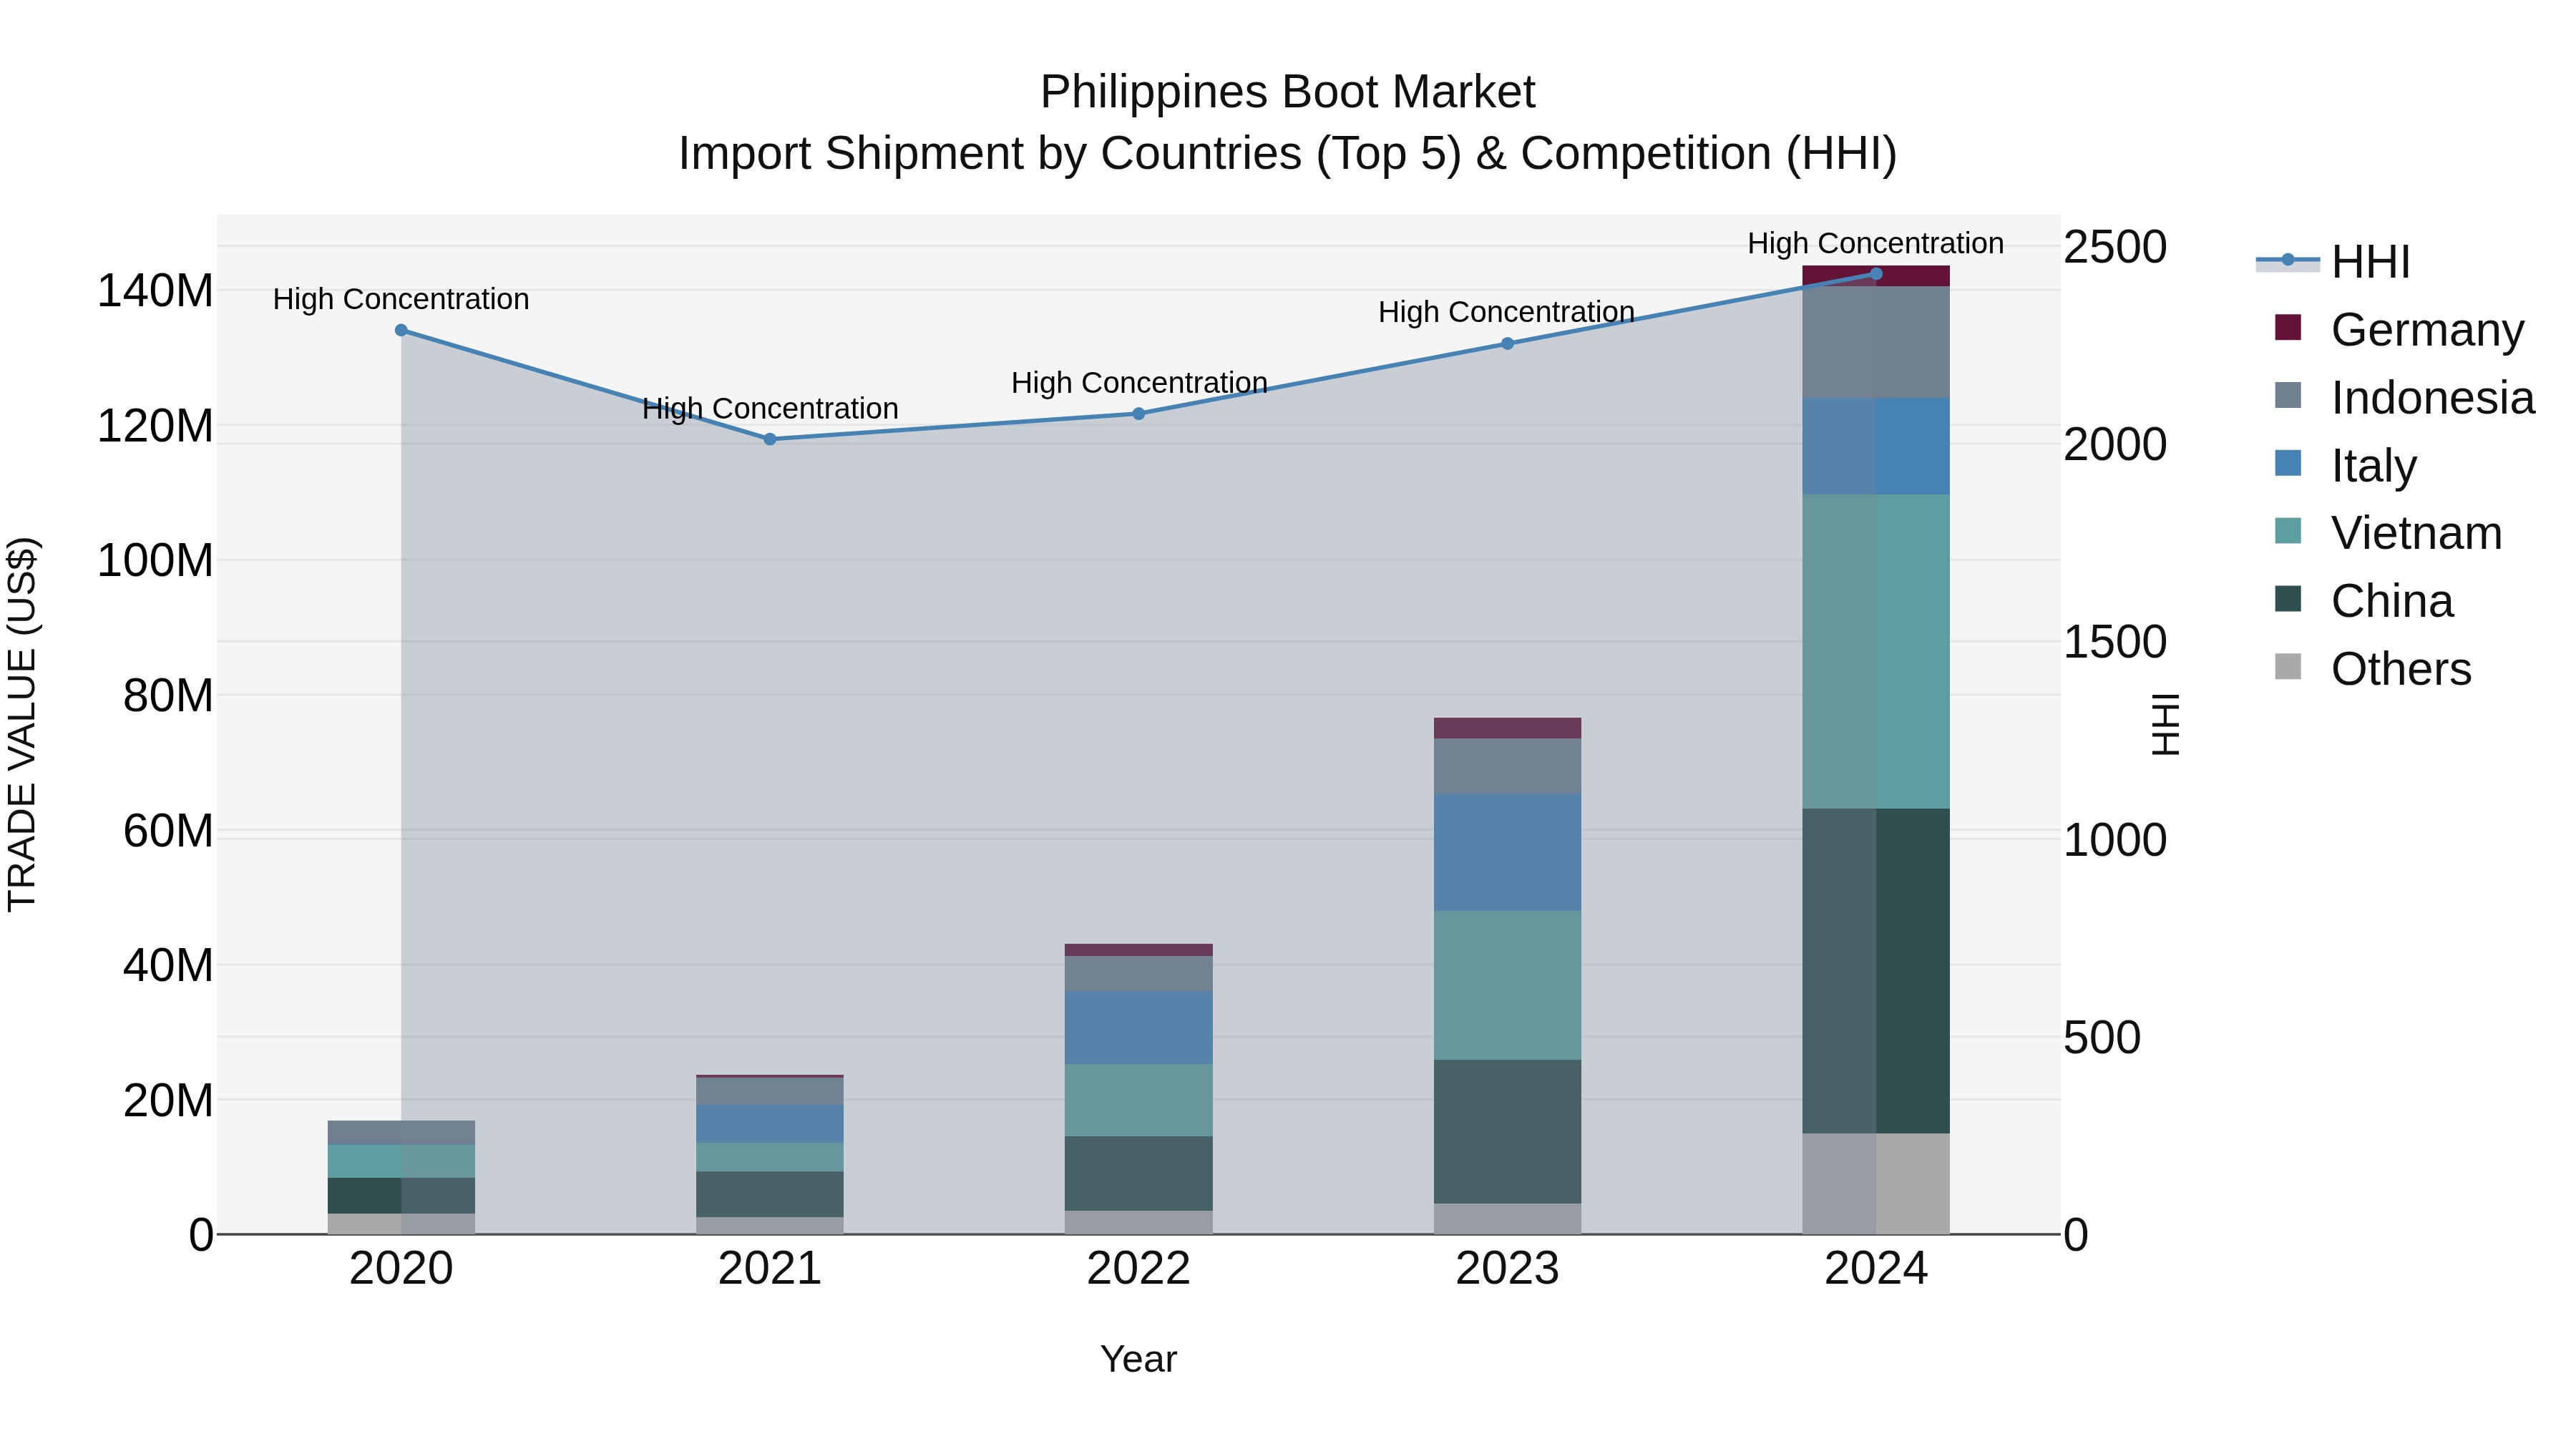
Task: Toggle the Germany series in the legend
Action: click(2399, 329)
